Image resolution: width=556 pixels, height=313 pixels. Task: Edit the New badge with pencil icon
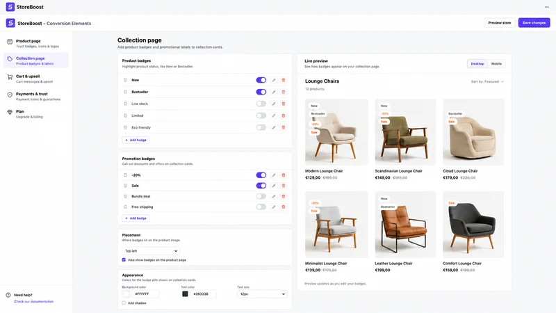click(273, 80)
